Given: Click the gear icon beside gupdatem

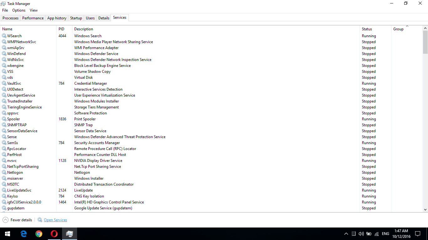Looking at the screenshot, I should (4, 208).
